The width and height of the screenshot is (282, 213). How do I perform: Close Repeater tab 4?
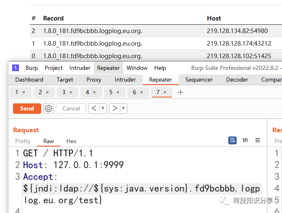95,92
